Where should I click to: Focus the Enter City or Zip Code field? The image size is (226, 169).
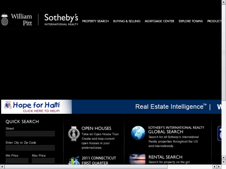click(30, 148)
